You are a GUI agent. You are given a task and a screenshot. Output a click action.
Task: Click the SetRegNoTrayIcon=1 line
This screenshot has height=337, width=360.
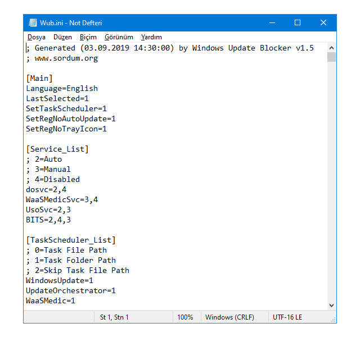pyautogui.click(x=66, y=129)
